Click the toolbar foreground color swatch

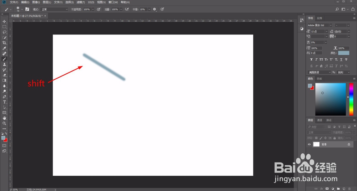(x=3, y=138)
